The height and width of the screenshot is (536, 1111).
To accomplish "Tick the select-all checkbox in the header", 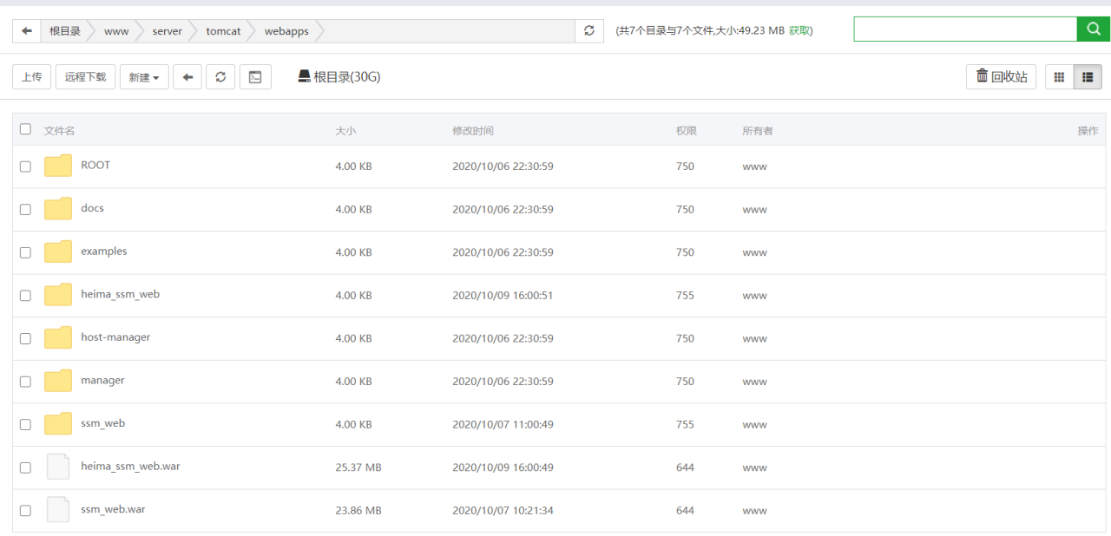I will point(25,129).
